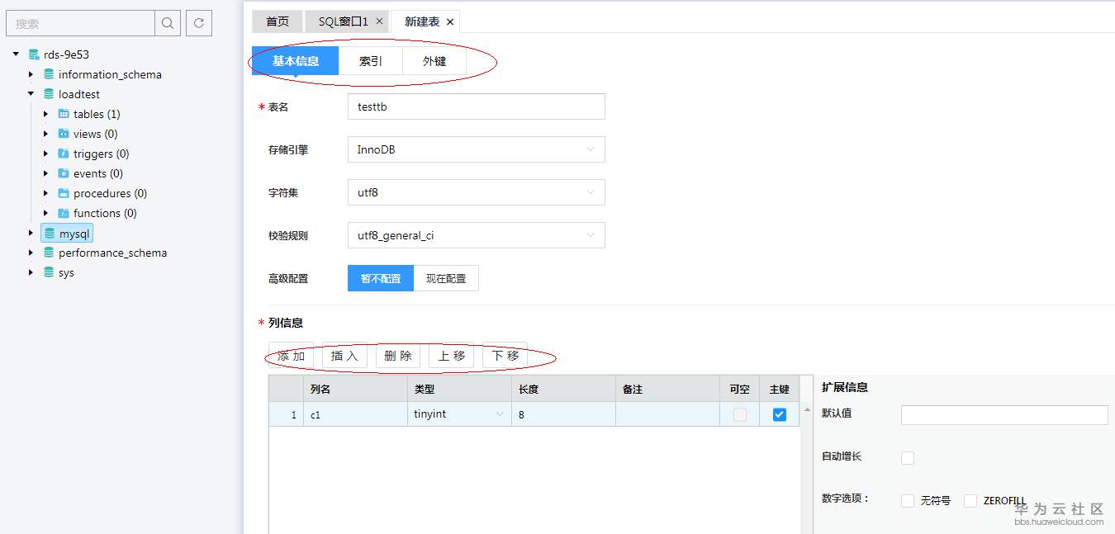Open the 索引 section tab

click(371, 61)
